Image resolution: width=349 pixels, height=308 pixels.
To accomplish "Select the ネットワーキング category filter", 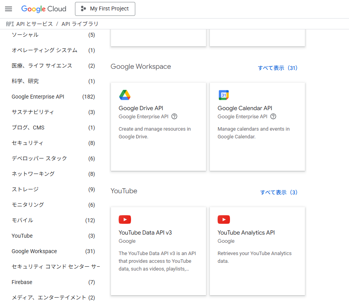I will pyautogui.click(x=53, y=174).
